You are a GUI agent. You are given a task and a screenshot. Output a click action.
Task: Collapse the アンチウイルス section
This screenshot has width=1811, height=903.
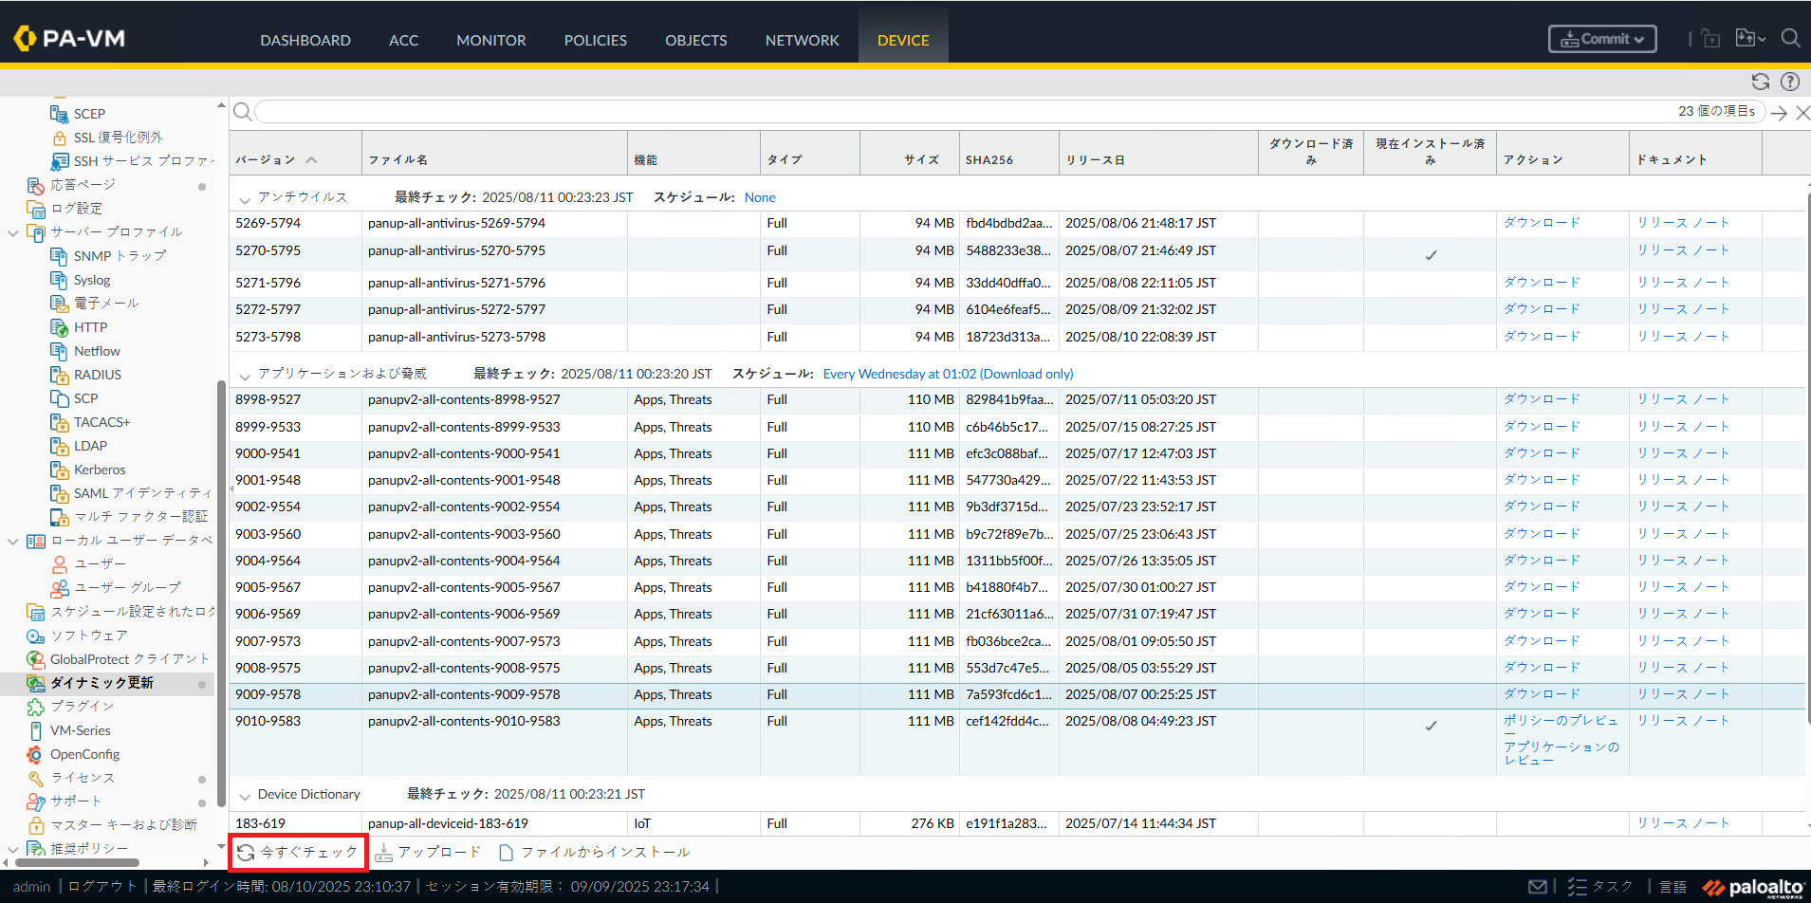coord(245,198)
